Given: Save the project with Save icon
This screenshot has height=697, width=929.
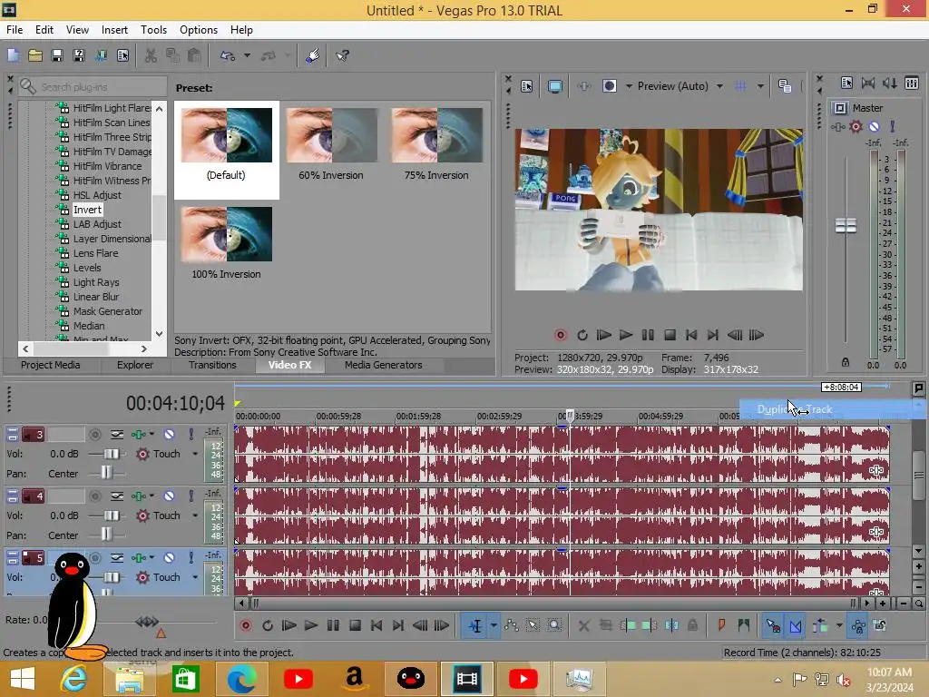Looking at the screenshot, I should [x=57, y=55].
